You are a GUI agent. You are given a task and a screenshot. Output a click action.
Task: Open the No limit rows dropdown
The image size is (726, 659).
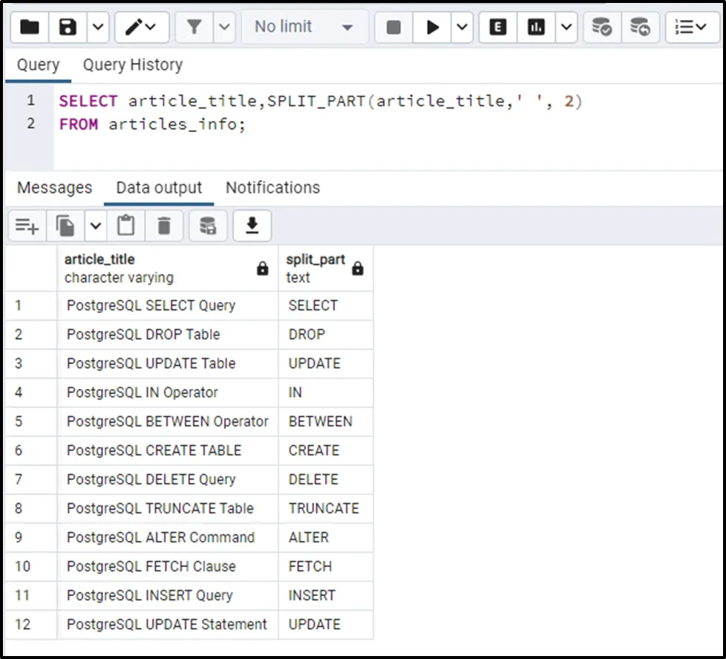(x=304, y=27)
